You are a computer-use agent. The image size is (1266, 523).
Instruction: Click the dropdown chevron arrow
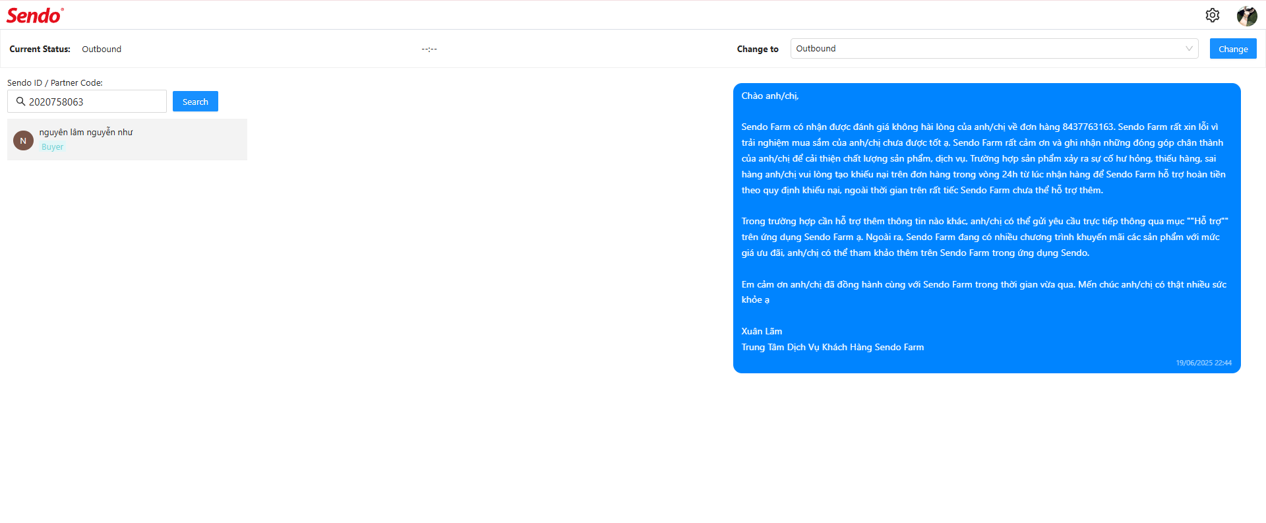tap(1189, 49)
